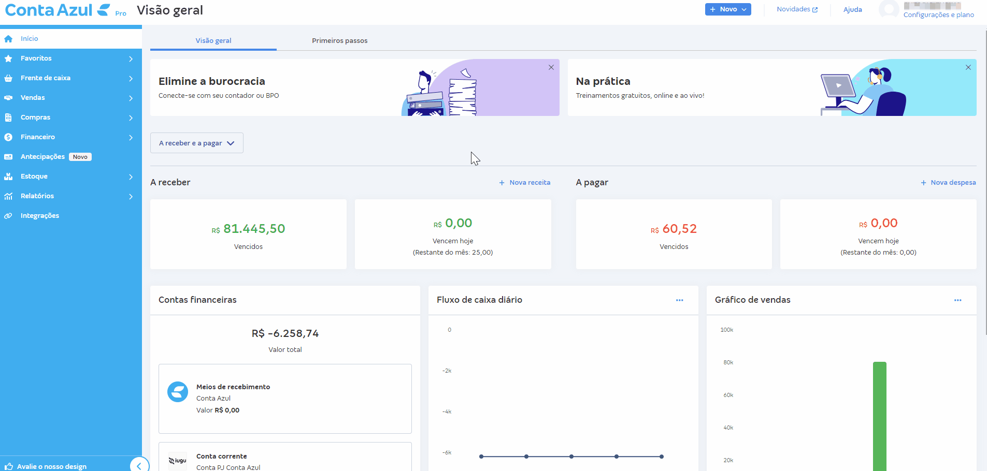Click the Financeiro coin icon
This screenshot has height=471, width=987.
(x=8, y=137)
